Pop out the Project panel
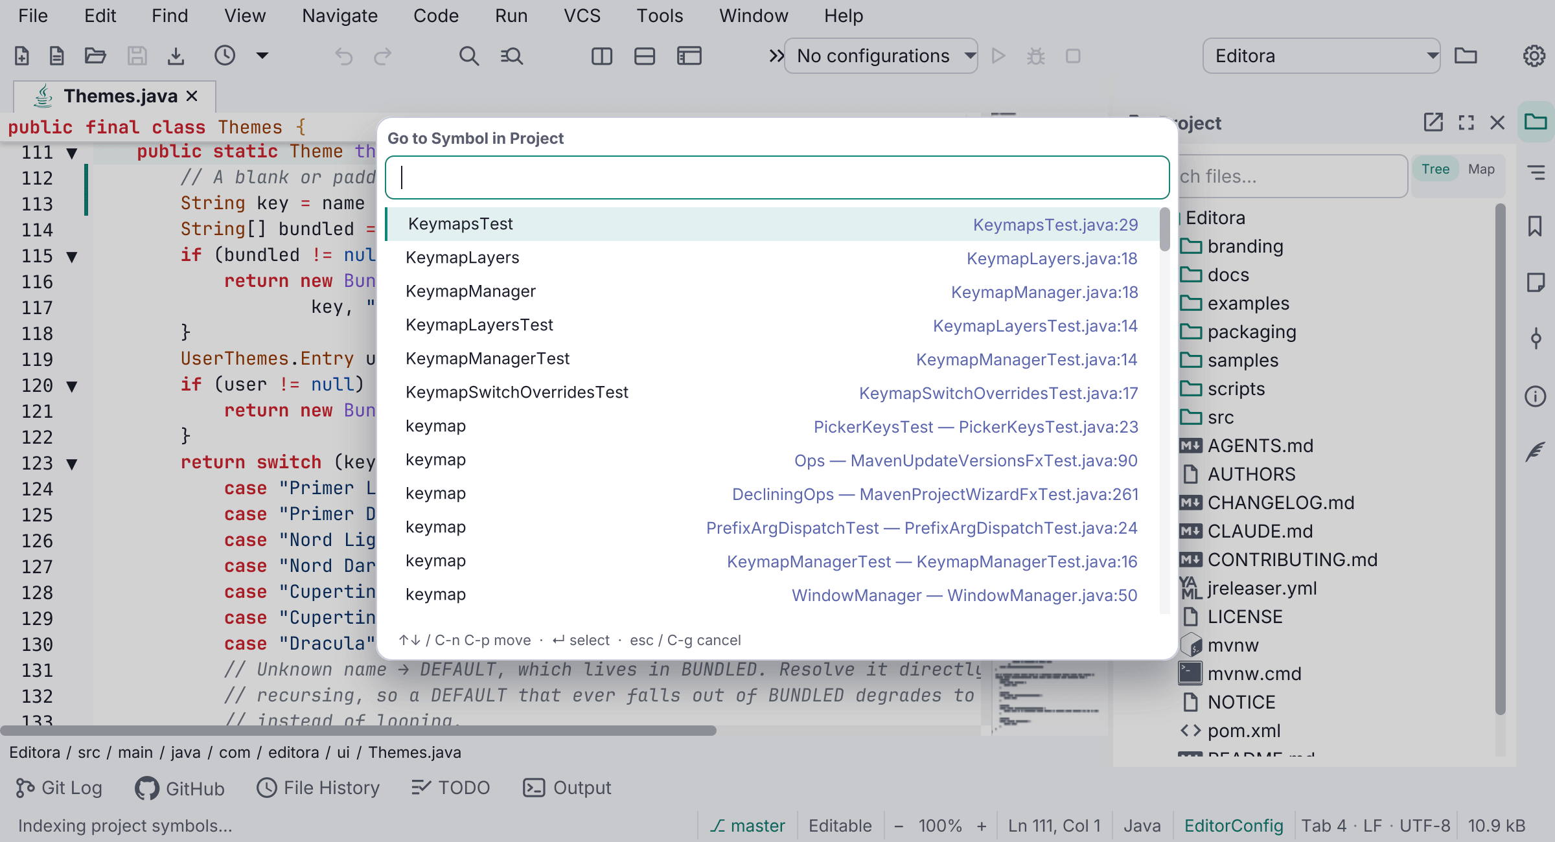The width and height of the screenshot is (1555, 842). pos(1433,122)
